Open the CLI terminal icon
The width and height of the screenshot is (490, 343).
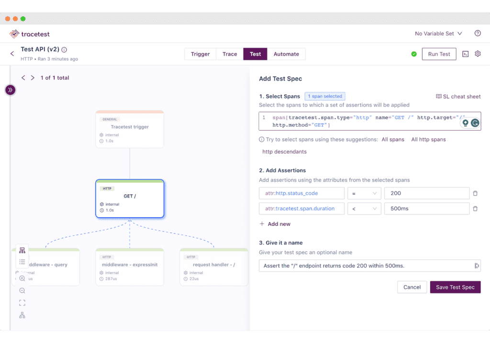pos(465,54)
